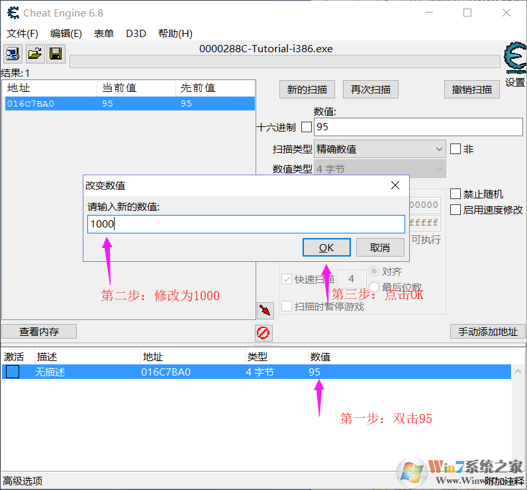Viewport: 527px width, 490px height.
Task: Click the 当前值 column header
Action: 136,88
